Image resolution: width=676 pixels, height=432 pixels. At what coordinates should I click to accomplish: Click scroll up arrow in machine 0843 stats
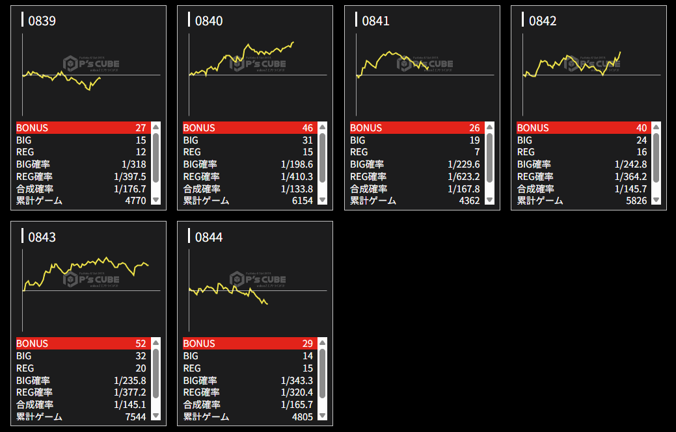click(x=155, y=343)
